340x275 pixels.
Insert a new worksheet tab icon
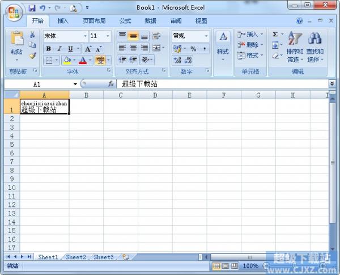tap(125, 257)
